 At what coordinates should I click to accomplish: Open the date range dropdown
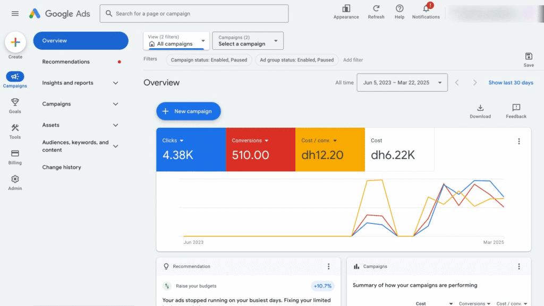pyautogui.click(x=402, y=83)
